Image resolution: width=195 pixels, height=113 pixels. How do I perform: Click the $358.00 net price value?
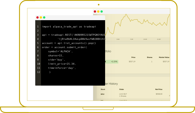159,94
